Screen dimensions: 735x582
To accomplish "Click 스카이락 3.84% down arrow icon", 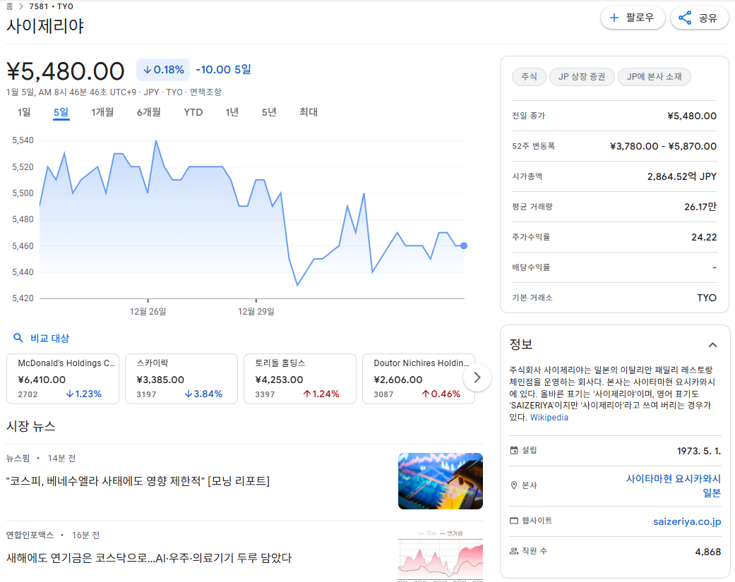I will [189, 394].
